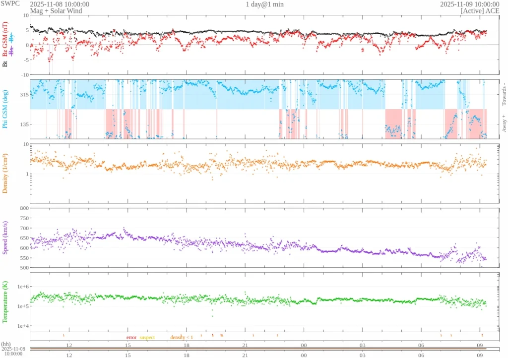Click the Temperature (K) axis label

point(5,301)
